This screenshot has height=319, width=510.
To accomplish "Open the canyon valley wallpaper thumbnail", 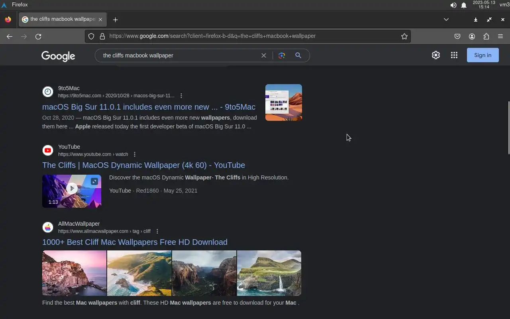I will point(204,273).
